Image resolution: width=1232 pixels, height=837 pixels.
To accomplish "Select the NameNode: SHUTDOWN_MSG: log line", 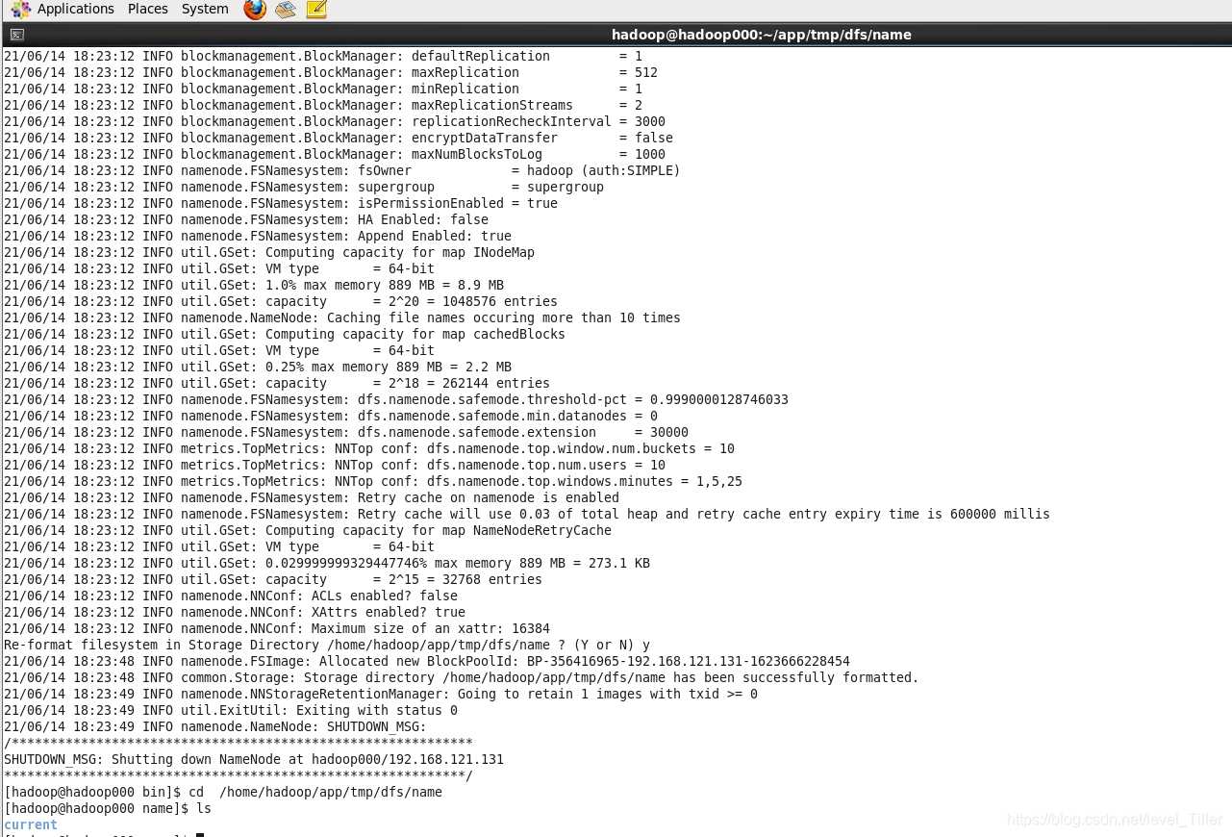I will [215, 726].
